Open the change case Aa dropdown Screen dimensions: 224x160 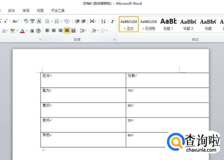coord(15,21)
